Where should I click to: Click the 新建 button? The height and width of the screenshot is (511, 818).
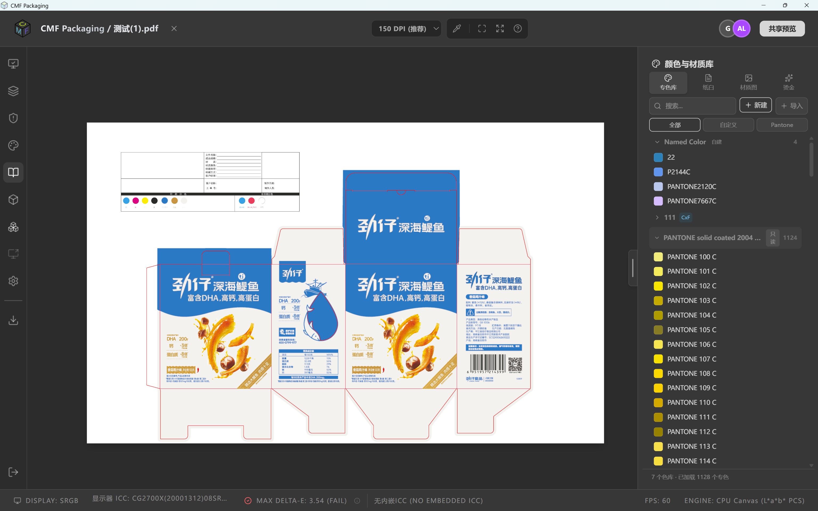tap(756, 105)
